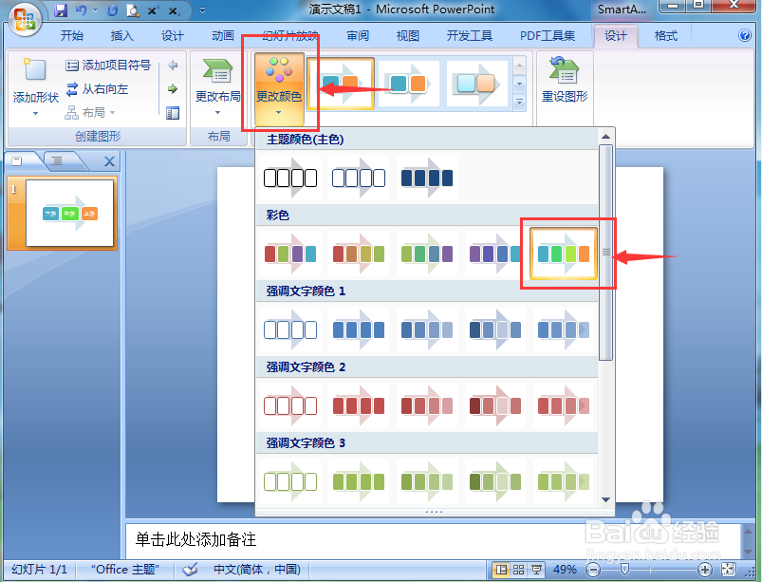The height and width of the screenshot is (582, 762).
Task: Select 强调文字颜色 3 last green gradient swatch
Action: pos(564,481)
